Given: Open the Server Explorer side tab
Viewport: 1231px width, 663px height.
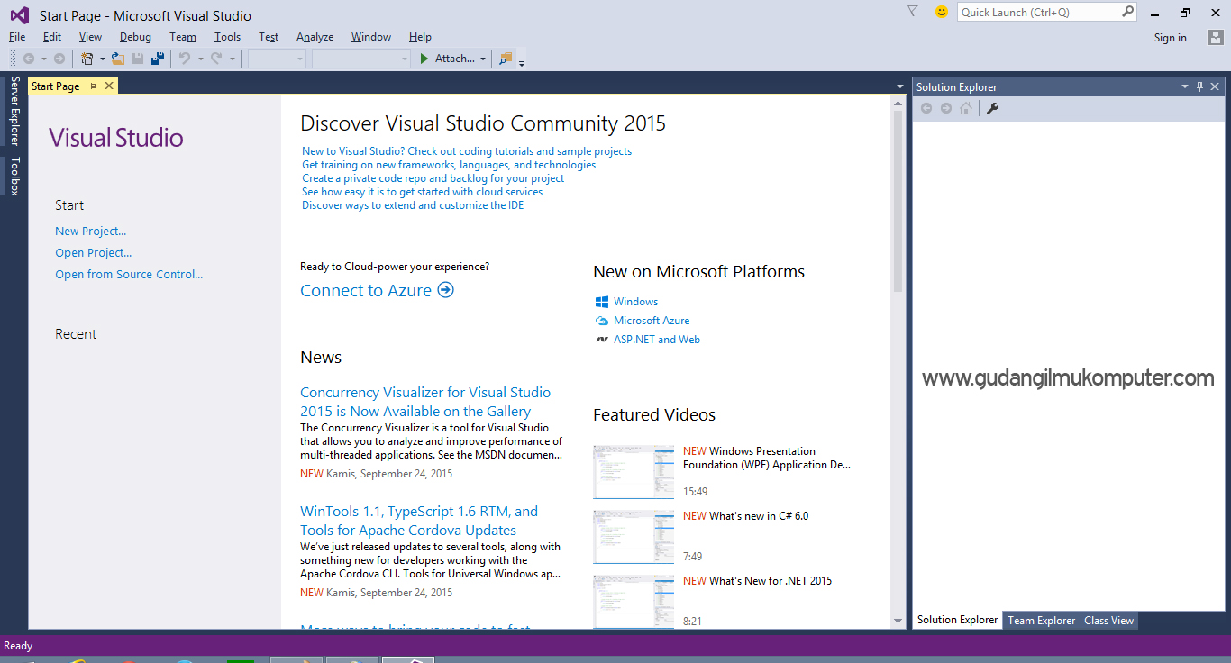Looking at the screenshot, I should [x=14, y=111].
